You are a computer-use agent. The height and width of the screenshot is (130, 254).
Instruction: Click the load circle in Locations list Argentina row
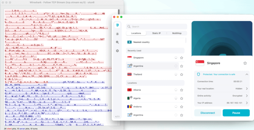pyautogui.click(x=176, y=115)
